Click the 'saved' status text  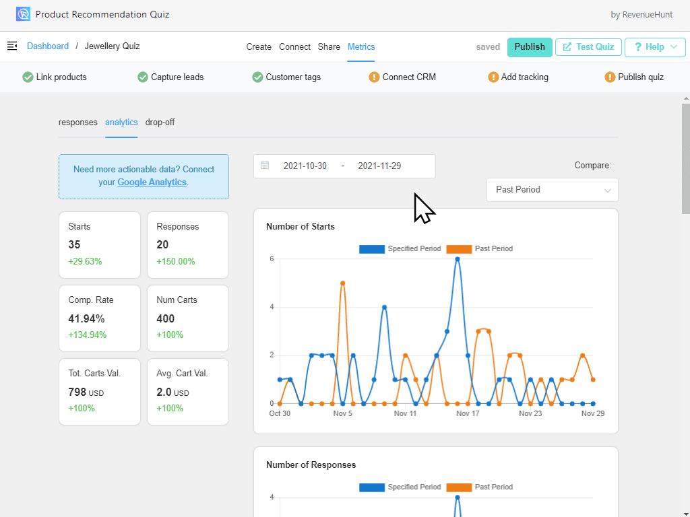(x=488, y=47)
